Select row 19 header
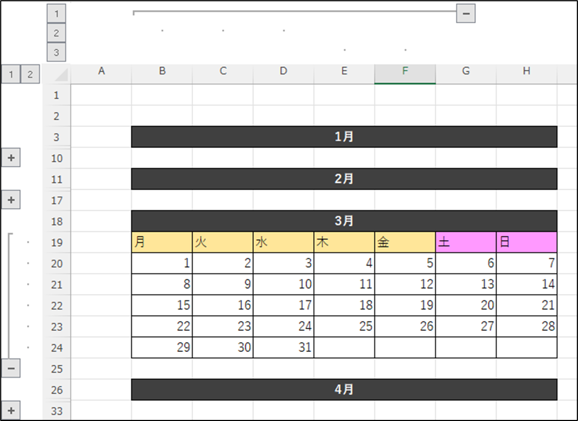 click(57, 242)
